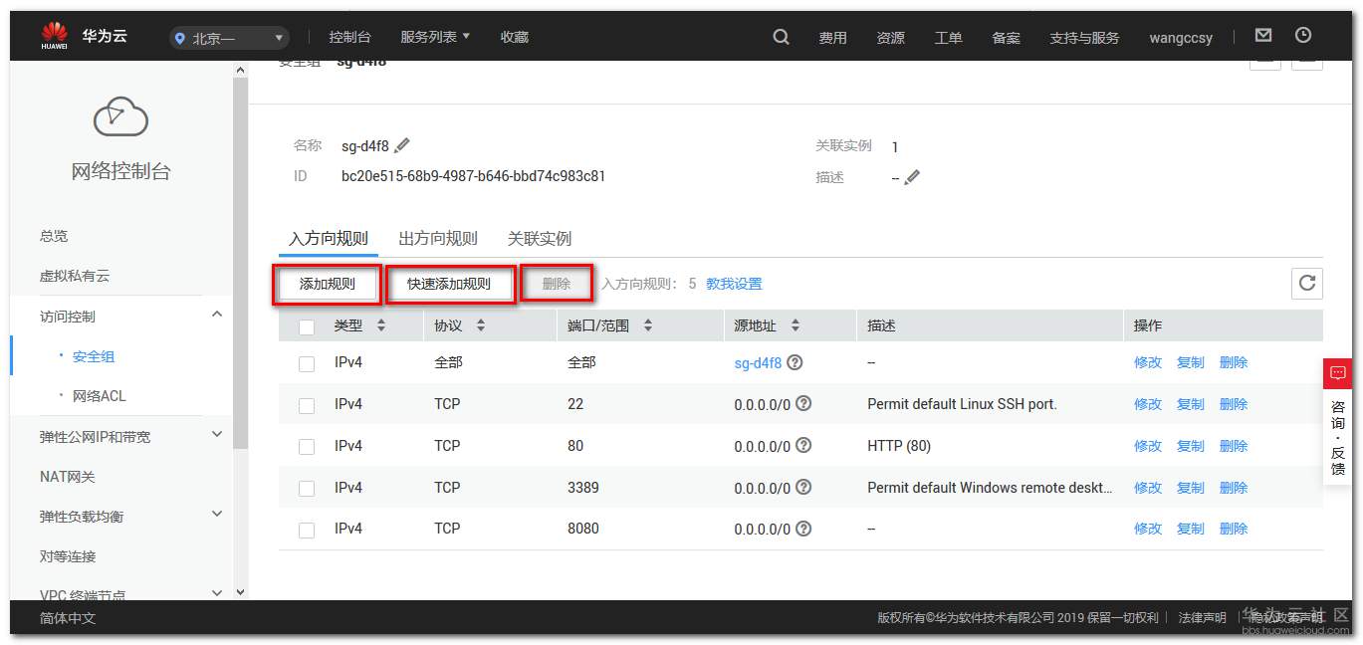
Task: Show help icon in port 3389 row
Action: (x=803, y=487)
